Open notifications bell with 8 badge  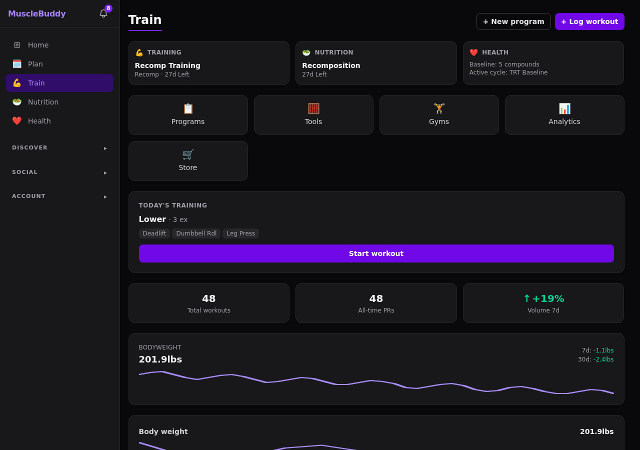point(103,13)
